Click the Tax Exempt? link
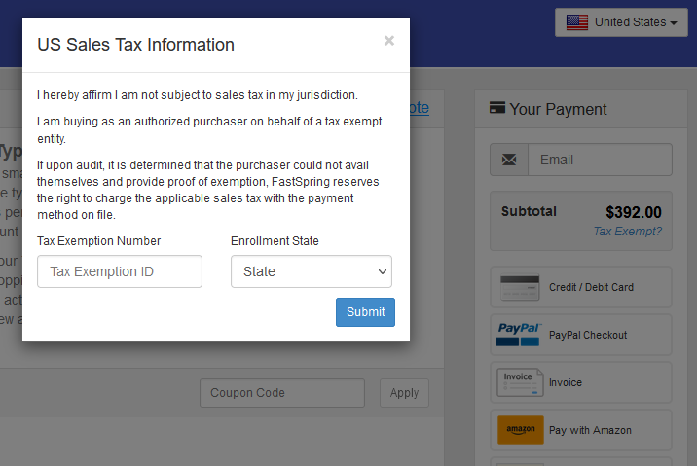The image size is (697, 466). [x=627, y=232]
